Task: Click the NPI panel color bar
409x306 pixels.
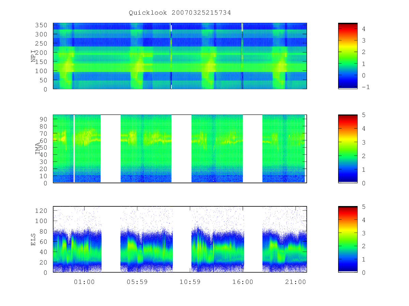Action: point(348,56)
